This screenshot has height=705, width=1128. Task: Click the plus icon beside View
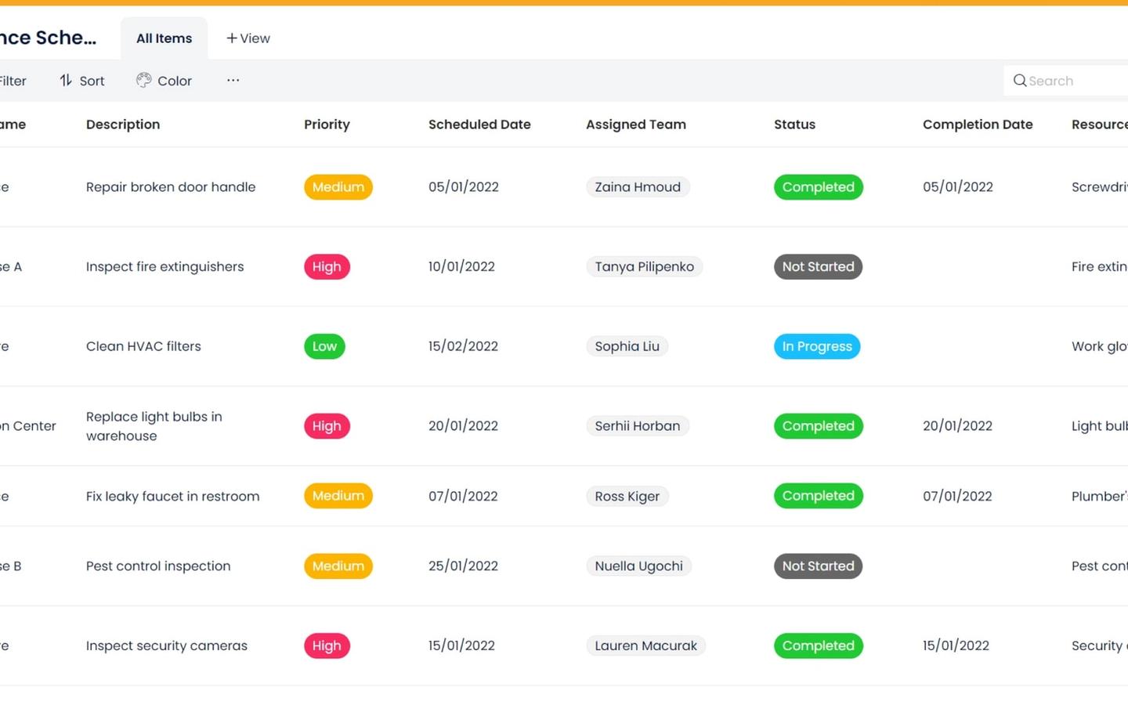tap(232, 38)
